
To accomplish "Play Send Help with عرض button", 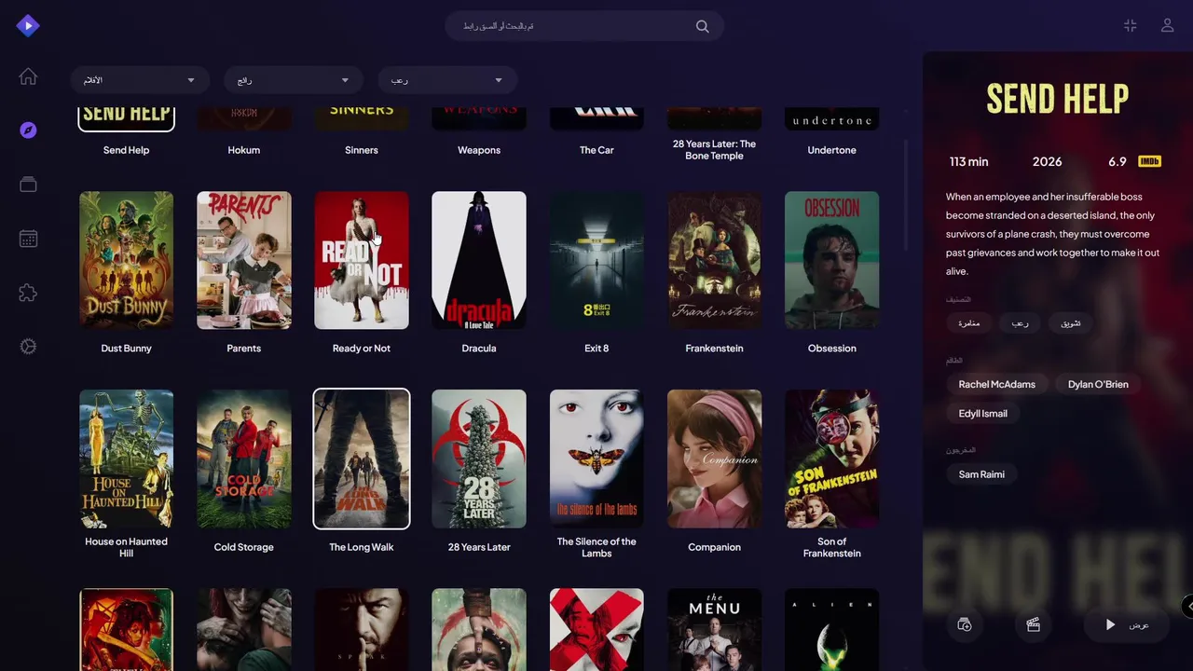I will point(1129,624).
